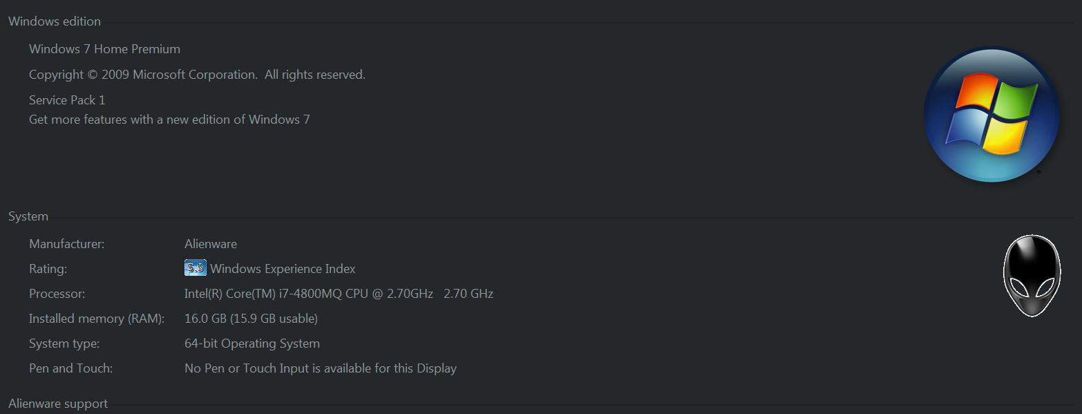Click the Service Pack 1 label

pyautogui.click(x=67, y=100)
